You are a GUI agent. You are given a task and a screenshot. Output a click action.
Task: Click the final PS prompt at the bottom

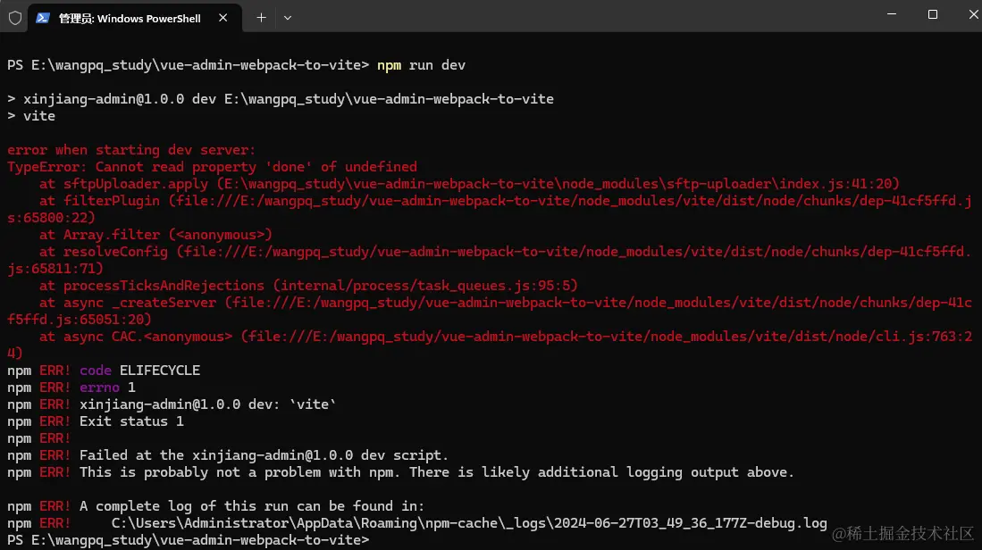tap(189, 540)
